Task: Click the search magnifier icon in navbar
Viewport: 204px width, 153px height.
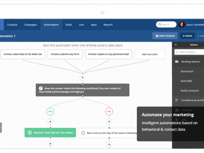Action: pos(160,25)
